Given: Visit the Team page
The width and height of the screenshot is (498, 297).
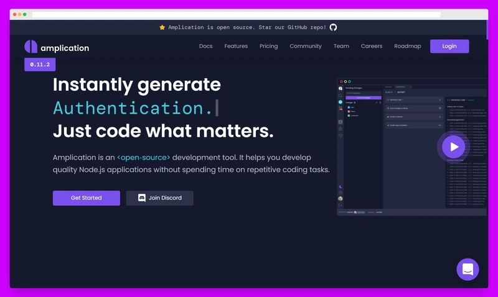Looking at the screenshot, I should pos(341,46).
